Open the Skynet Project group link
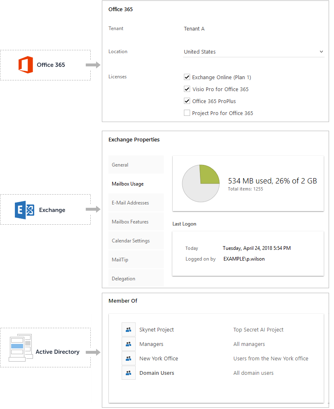Image resolution: width=334 pixels, height=409 pixels. coord(156,330)
